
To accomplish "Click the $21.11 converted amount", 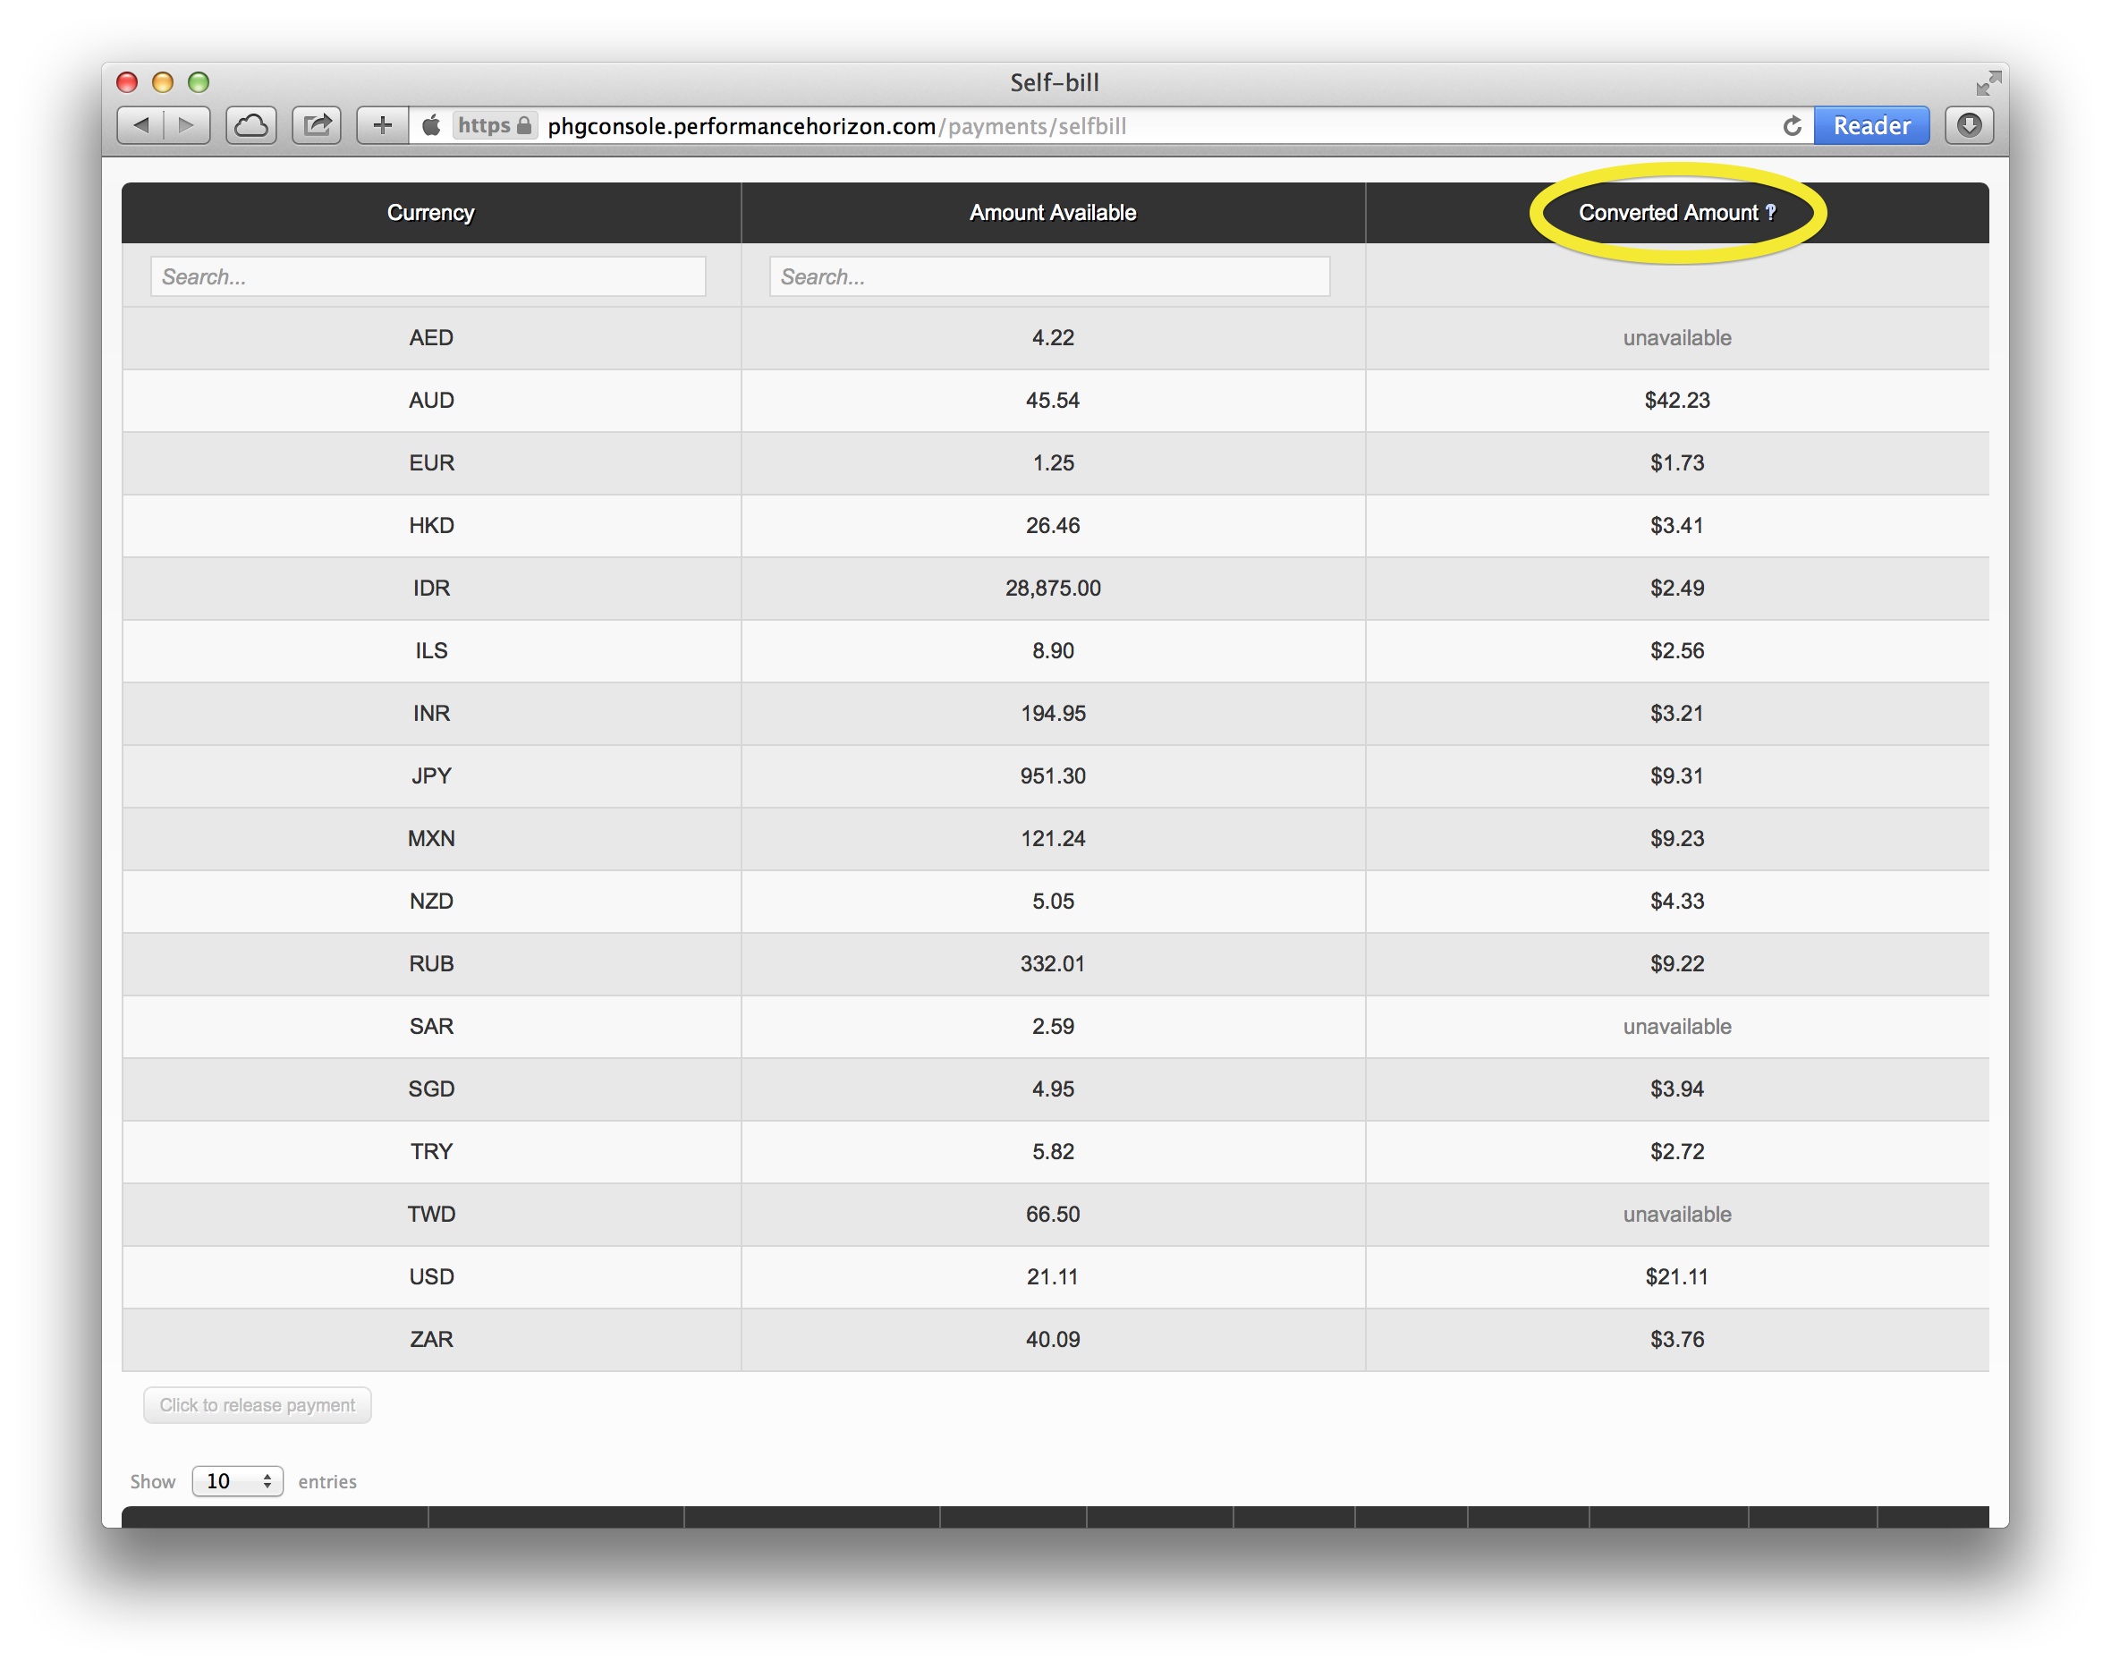I will coord(1677,1276).
